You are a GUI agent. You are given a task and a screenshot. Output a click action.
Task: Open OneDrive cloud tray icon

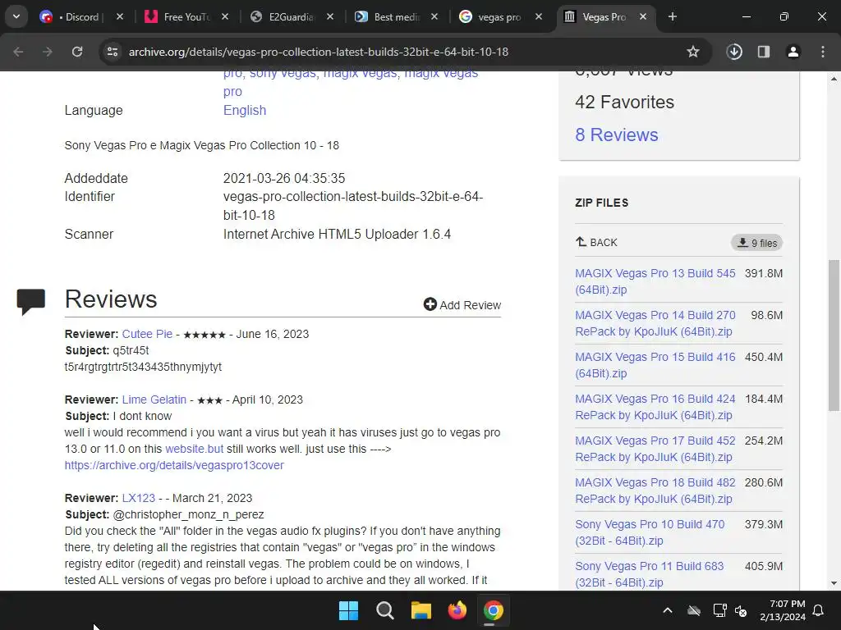[x=694, y=610]
